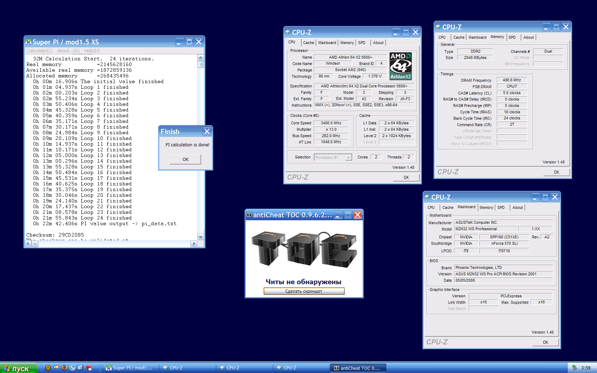Screen dimensions: 597x373
Task: Click the memory Size value 2048 MBytes
Action: pyautogui.click(x=475, y=58)
